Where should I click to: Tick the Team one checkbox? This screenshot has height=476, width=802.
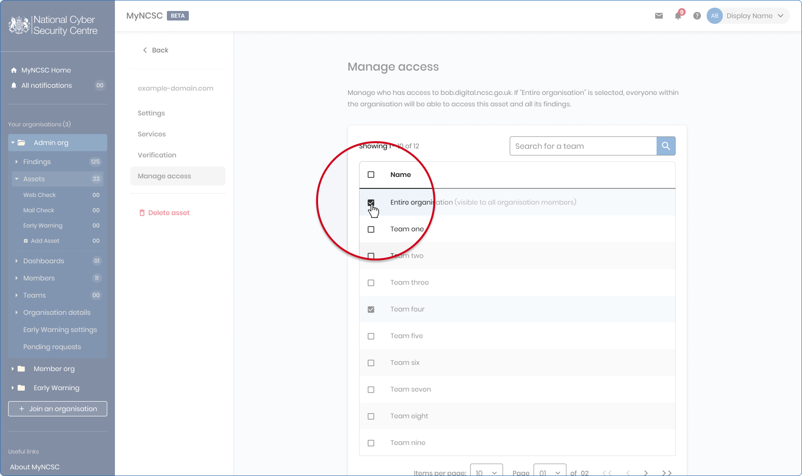(x=371, y=229)
